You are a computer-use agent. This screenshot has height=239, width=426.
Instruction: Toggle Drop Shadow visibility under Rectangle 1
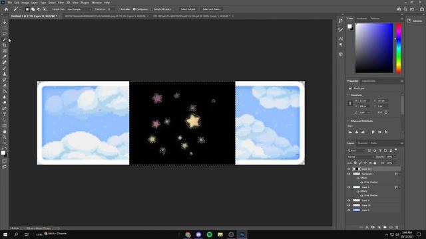361,182
